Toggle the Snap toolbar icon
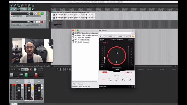Screen dimensions: 187x105 (x=29, y=9)
